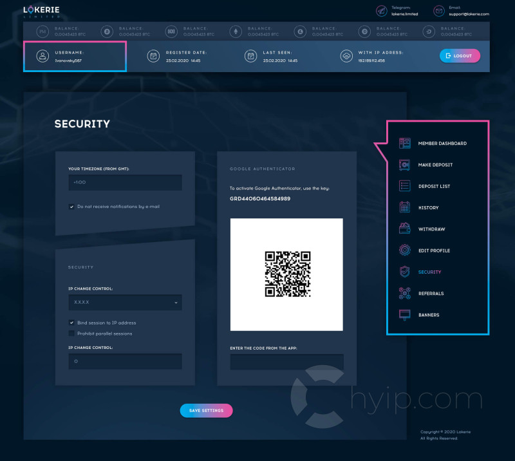Click the Dogecoin 'D' balance icon

364,32
